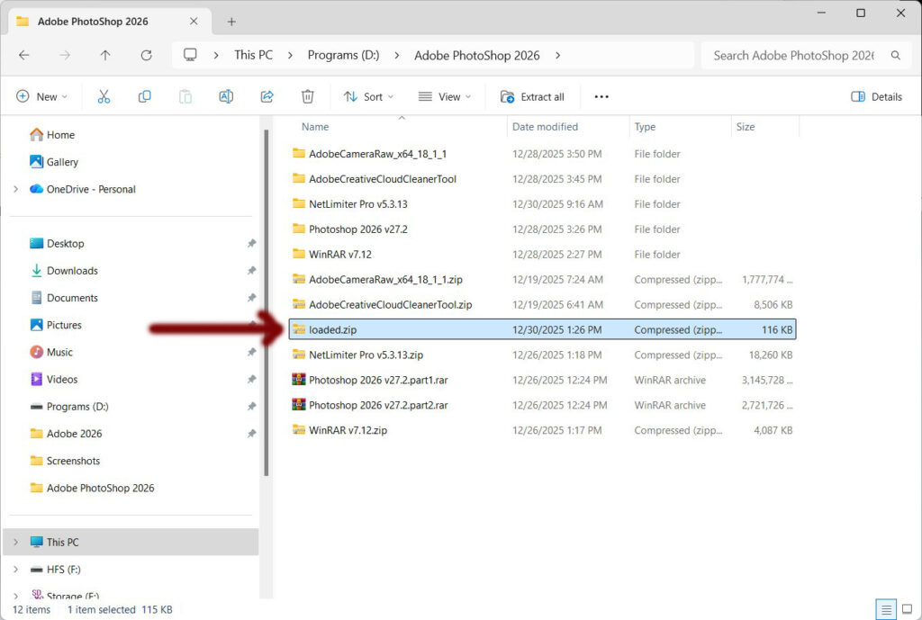This screenshot has width=922, height=620.
Task: Open the New dropdown menu
Action: tap(41, 96)
